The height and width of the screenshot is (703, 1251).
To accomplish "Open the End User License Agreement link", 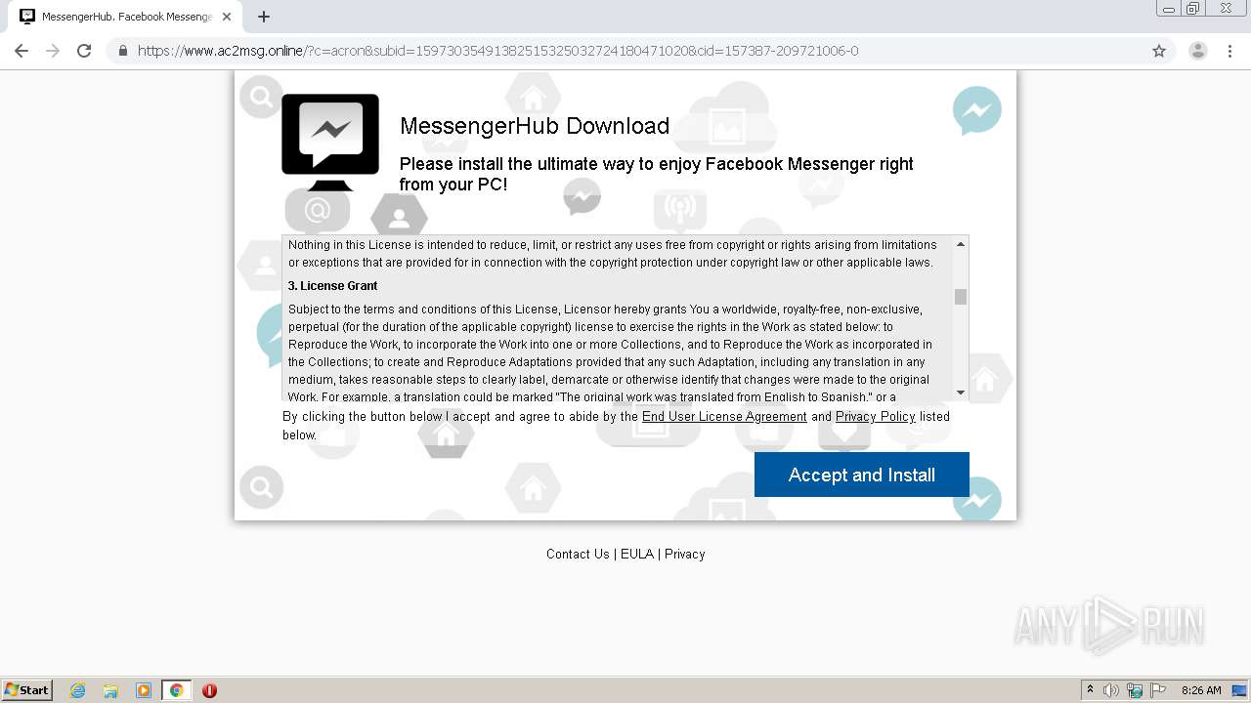I will (724, 417).
